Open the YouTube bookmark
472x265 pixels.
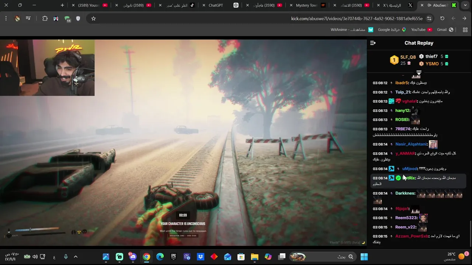421,29
